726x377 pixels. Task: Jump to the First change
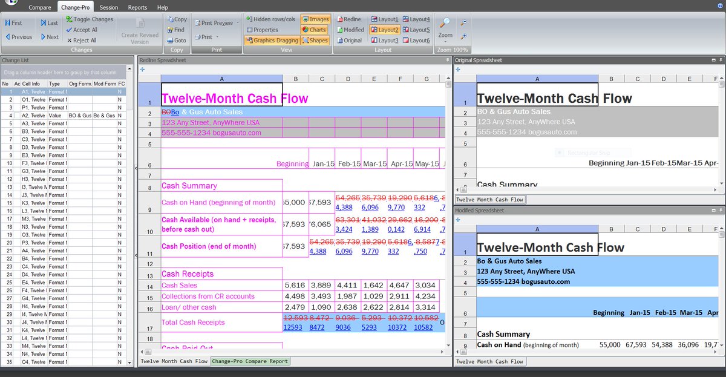click(x=13, y=22)
